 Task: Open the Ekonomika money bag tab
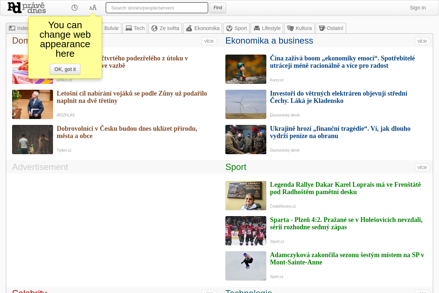coord(203,28)
